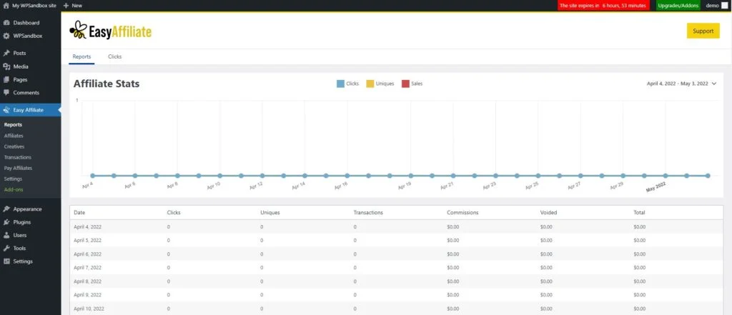
Task: Click the Comments bubble icon
Action: pos(6,93)
